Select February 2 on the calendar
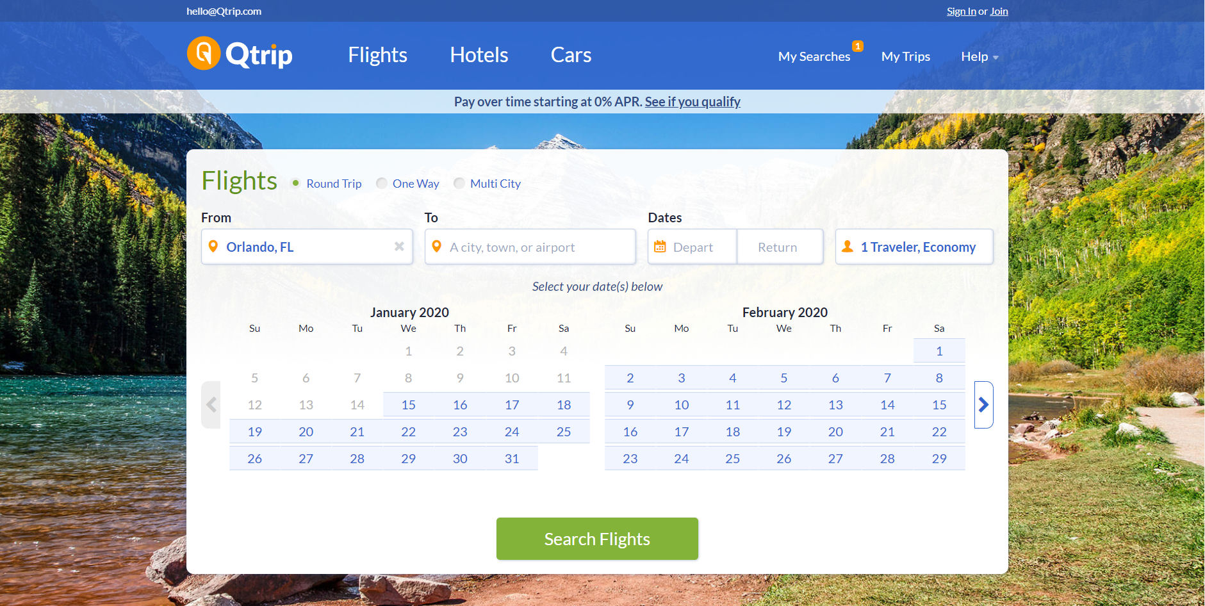This screenshot has height=606, width=1205. pos(630,378)
